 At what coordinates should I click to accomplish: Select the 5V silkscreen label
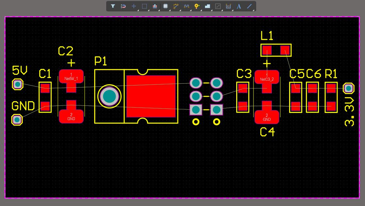[20, 70]
